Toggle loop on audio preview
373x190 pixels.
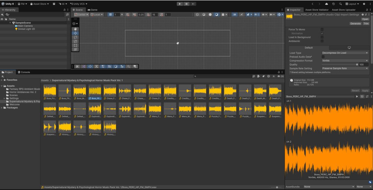[367, 96]
